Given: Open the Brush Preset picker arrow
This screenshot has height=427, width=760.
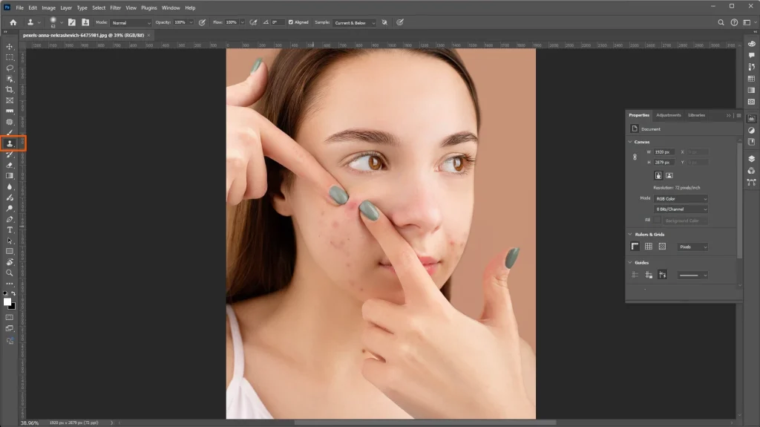Looking at the screenshot, I should [62, 22].
